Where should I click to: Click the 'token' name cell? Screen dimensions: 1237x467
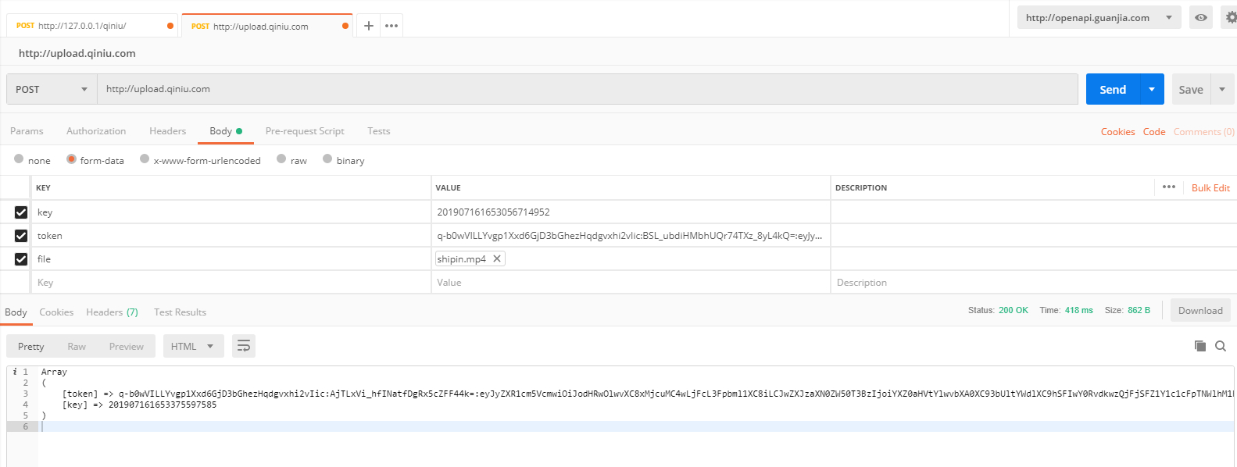(x=231, y=235)
